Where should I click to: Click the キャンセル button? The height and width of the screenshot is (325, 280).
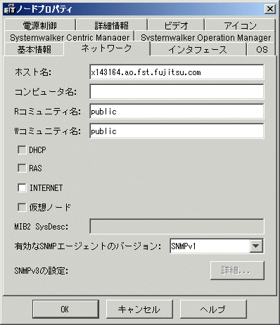[139, 310]
